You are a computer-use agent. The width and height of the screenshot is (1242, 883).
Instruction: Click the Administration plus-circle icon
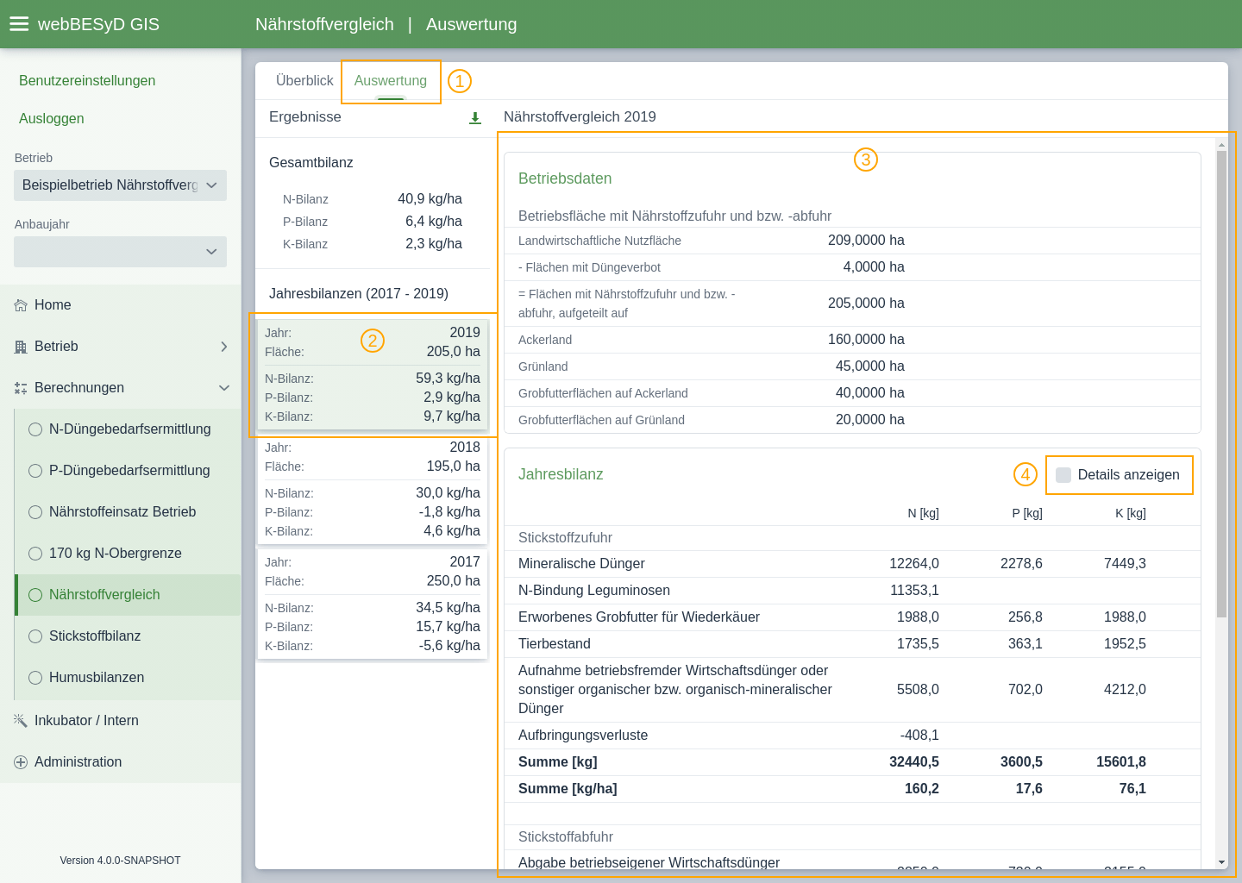[21, 762]
